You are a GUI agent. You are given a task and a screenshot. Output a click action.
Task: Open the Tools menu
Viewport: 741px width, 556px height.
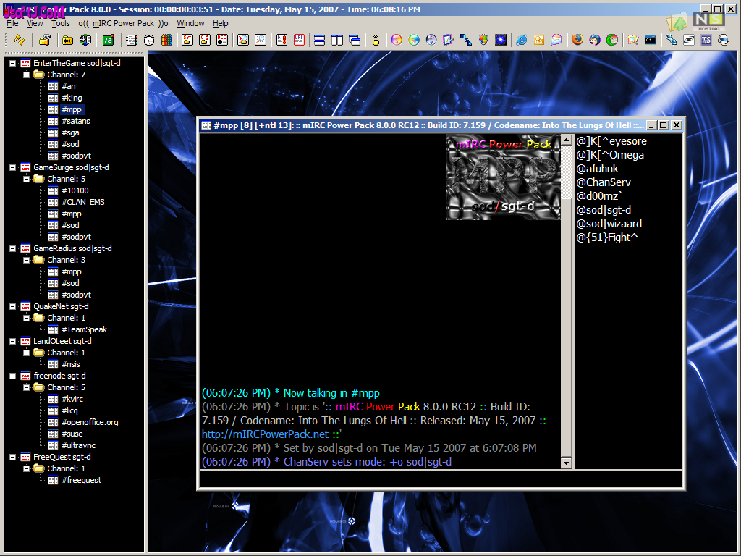click(61, 23)
